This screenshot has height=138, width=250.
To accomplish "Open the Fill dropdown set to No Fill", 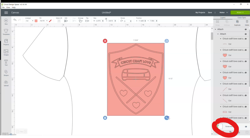I will tap(44, 21).
